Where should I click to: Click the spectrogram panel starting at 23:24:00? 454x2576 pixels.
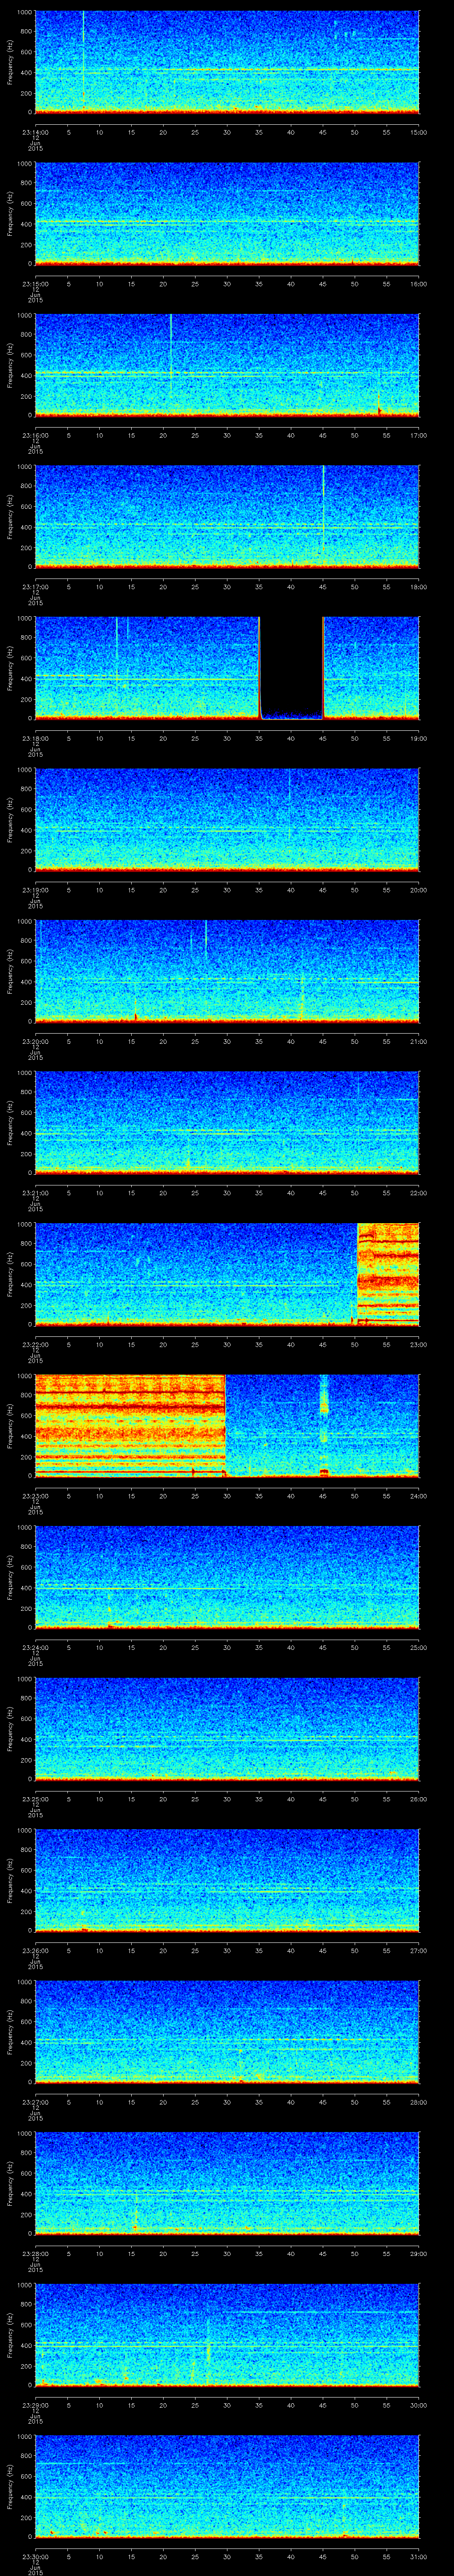[227, 1577]
